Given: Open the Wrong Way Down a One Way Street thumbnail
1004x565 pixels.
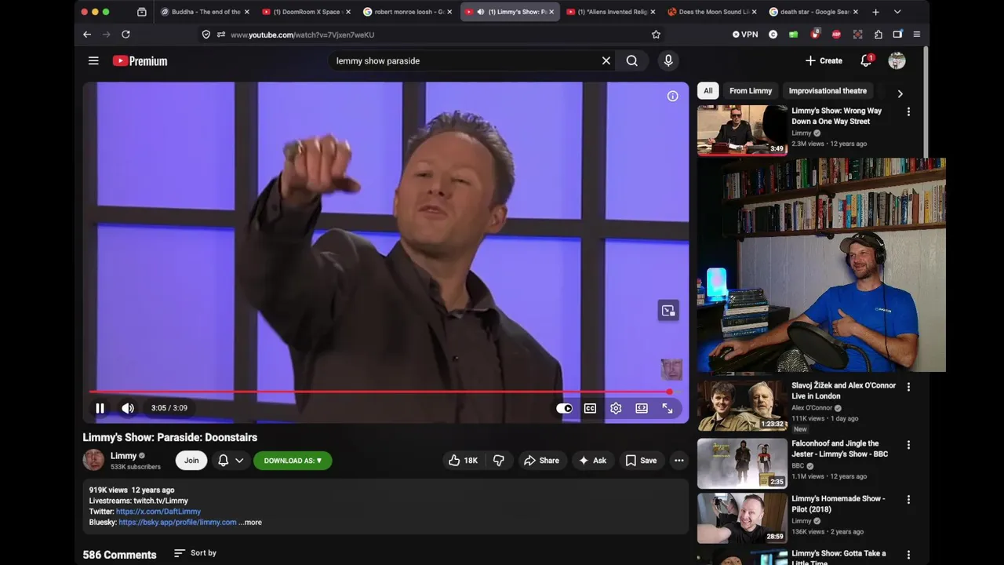Looking at the screenshot, I should tap(742, 130).
